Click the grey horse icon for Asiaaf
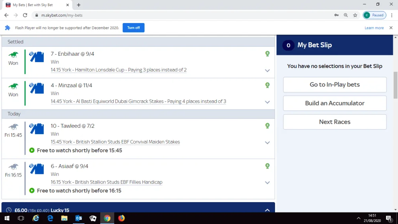Screen dimensions: 398x224 pyautogui.click(x=13, y=167)
